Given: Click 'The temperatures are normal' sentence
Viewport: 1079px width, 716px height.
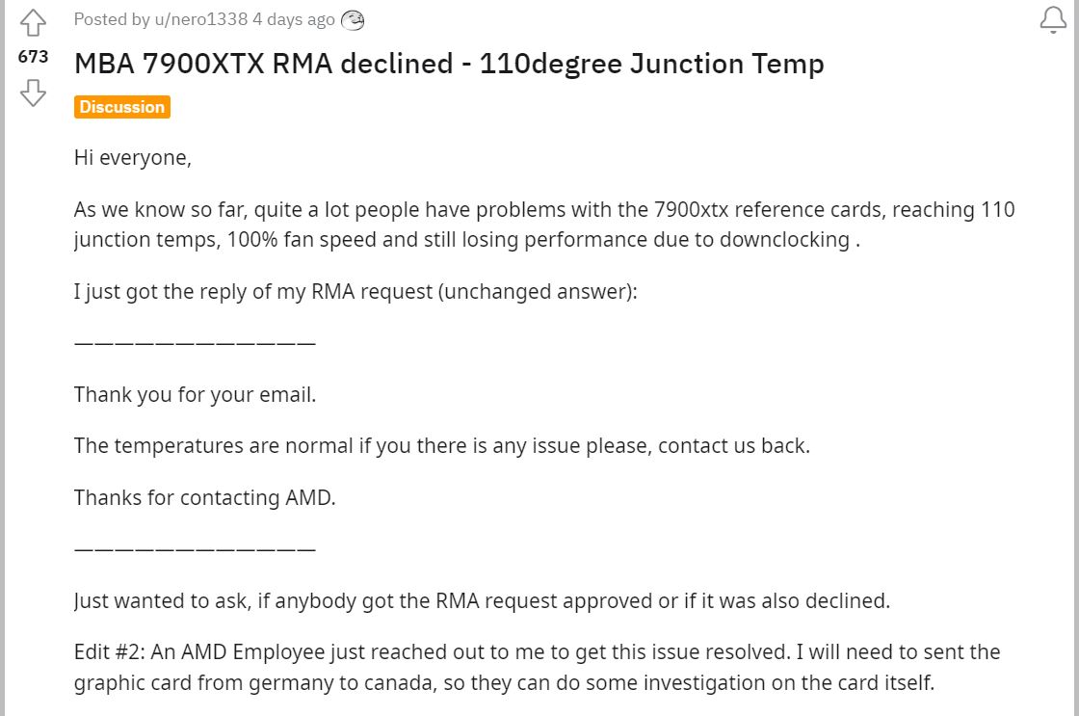Looking at the screenshot, I should [442, 446].
